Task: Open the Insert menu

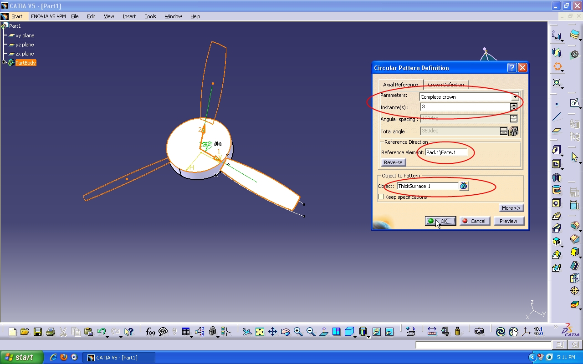Action: (129, 16)
